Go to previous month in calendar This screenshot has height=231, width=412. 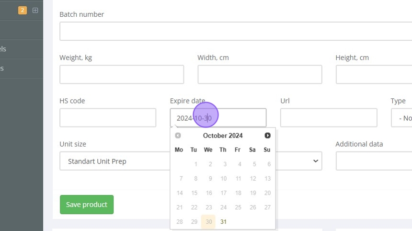tap(178, 136)
